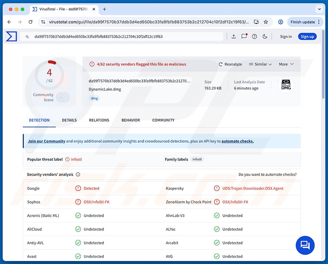Click the DMG file type icon
The height and width of the screenshot is (264, 328).
tap(286, 85)
